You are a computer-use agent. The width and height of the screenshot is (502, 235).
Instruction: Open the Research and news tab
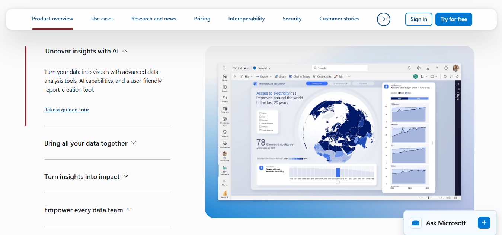click(154, 19)
